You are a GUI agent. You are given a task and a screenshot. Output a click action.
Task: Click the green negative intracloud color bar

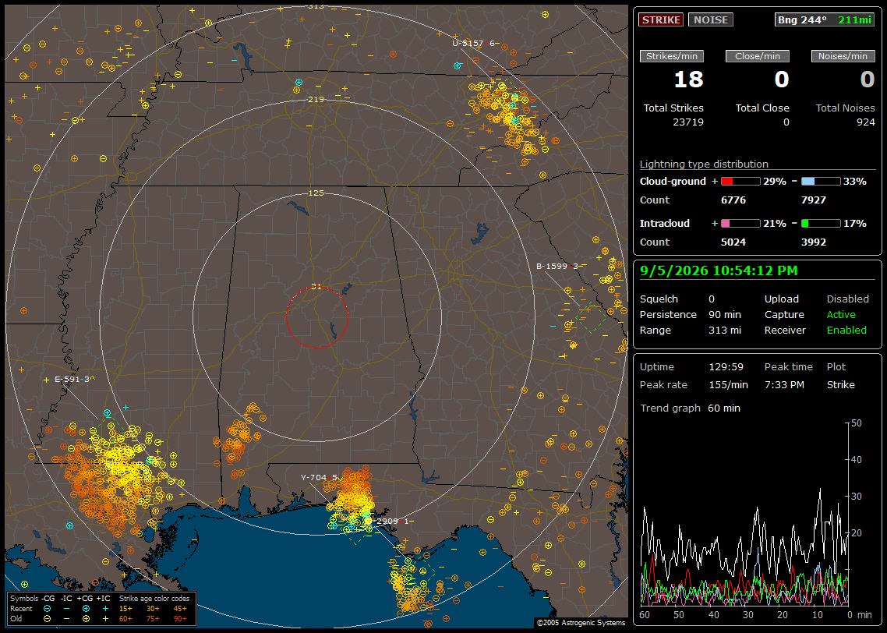(821, 224)
